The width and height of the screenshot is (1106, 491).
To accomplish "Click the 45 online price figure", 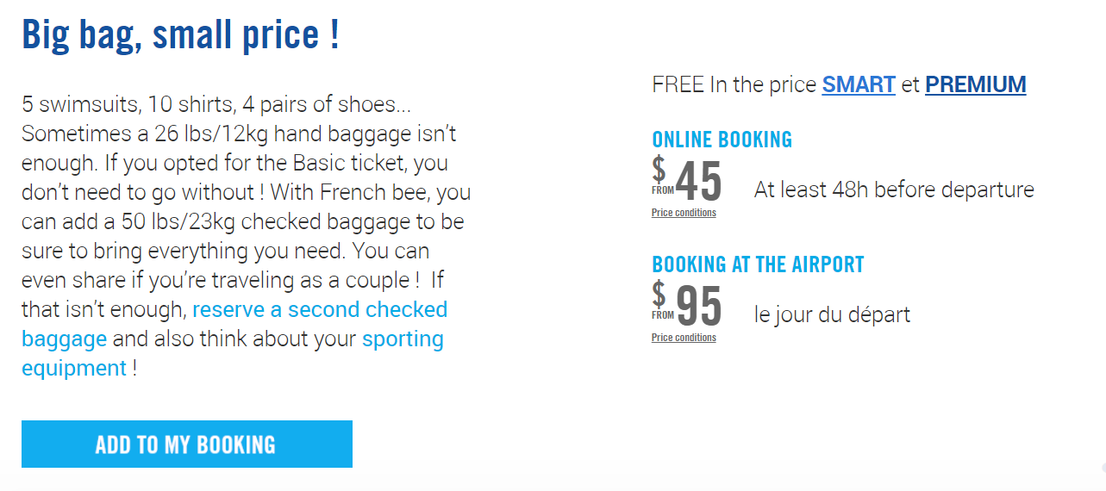I will point(699,182).
